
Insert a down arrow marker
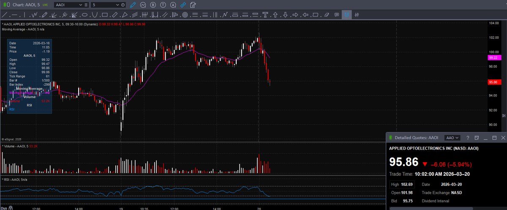coord(285,15)
